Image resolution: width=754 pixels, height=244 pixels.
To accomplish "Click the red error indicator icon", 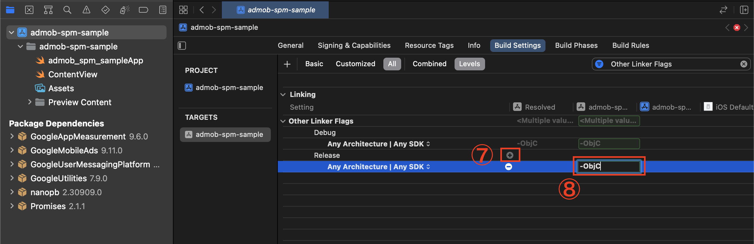I will click(x=737, y=28).
